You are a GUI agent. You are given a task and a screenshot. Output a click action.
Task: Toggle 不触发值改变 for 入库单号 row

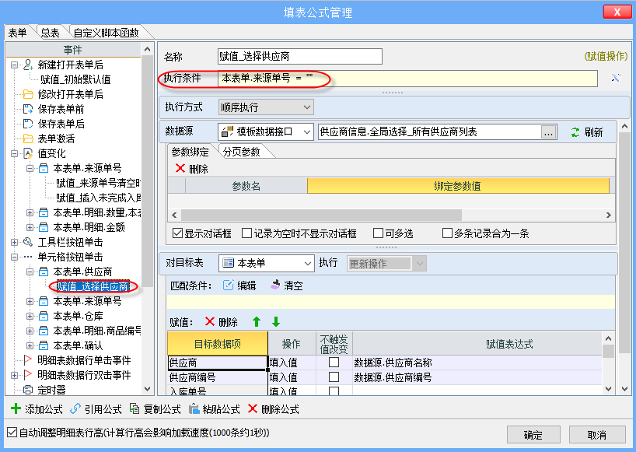[334, 391]
